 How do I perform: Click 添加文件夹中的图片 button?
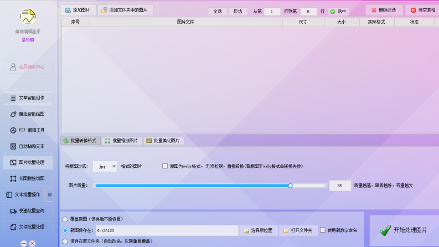pos(126,10)
